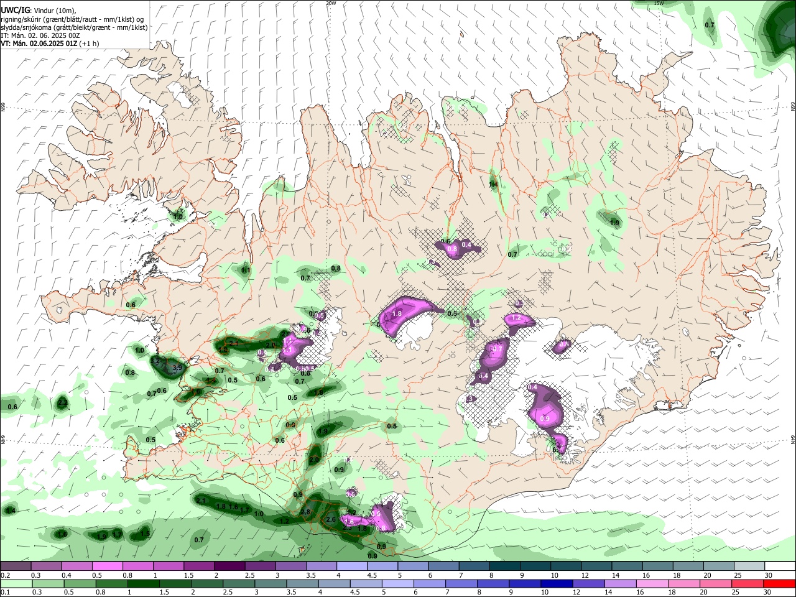Click the '15W' longitude label at the top edge
This screenshot has width=796, height=597.
tap(659, 3)
